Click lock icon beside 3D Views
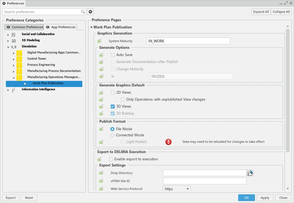The image size is (294, 203). (x=101, y=107)
